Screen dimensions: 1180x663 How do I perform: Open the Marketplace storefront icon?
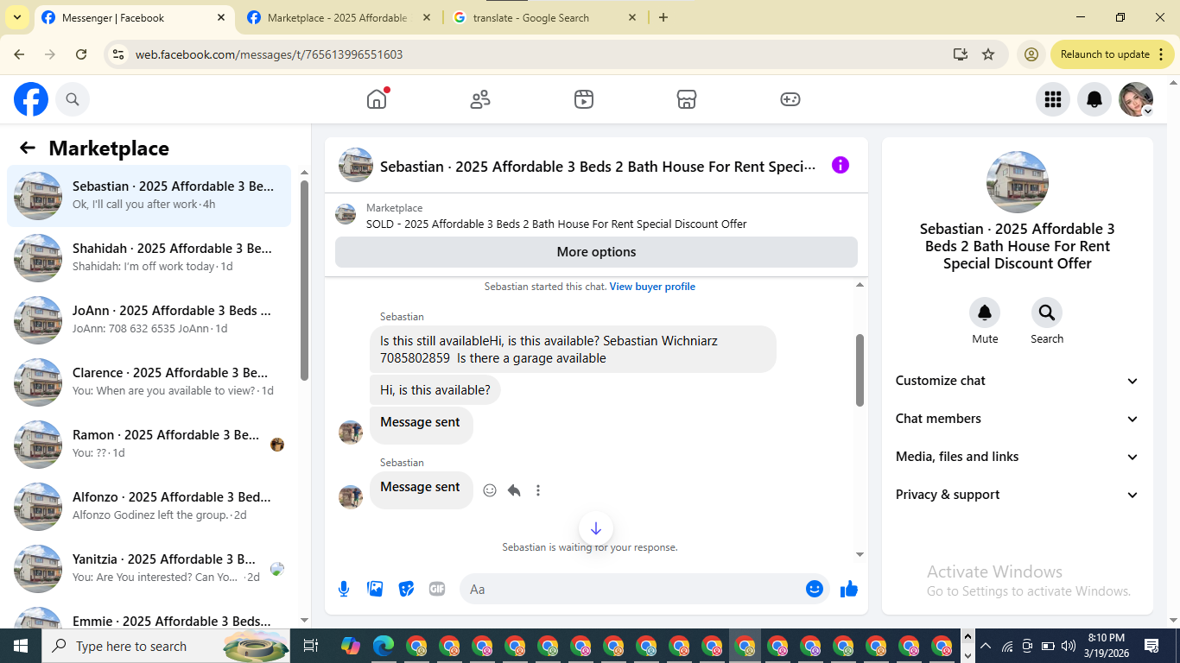coord(687,99)
